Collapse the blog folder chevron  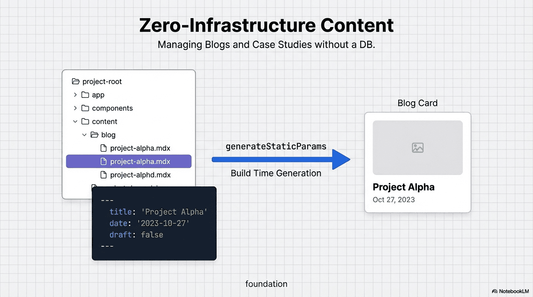click(84, 135)
